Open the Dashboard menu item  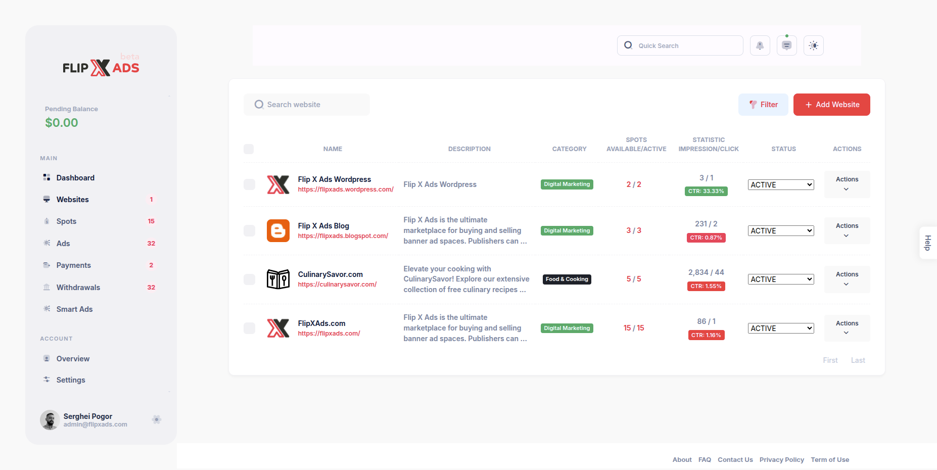tap(101, 177)
